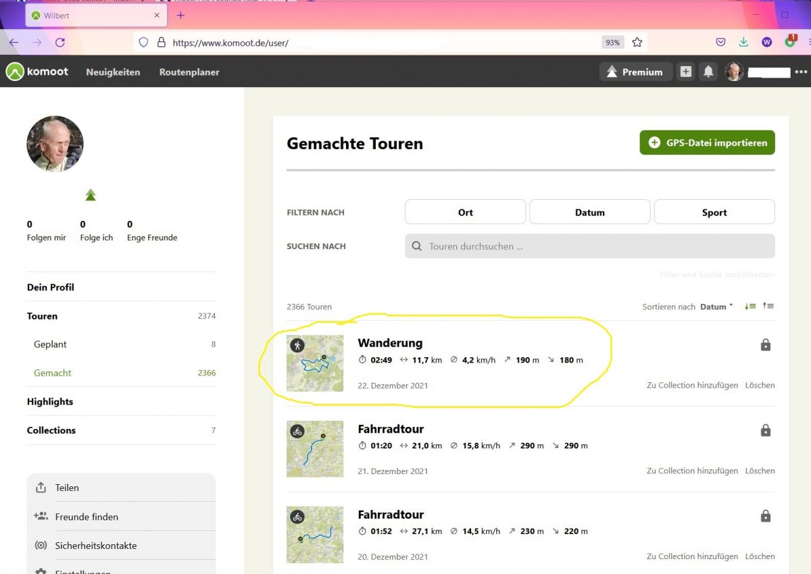Open the Ort filter dropdown
The image size is (811, 574).
pyautogui.click(x=465, y=212)
